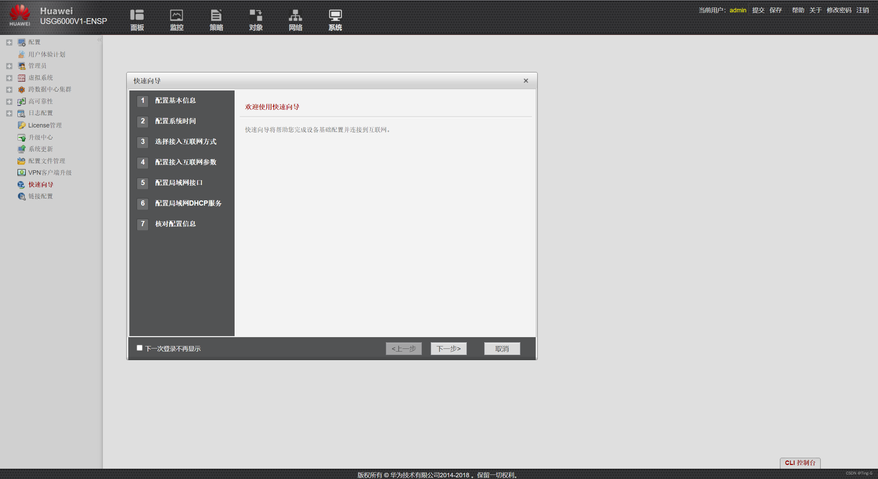The height and width of the screenshot is (479, 878).
Task: Open the 网络 network icon
Action: point(295,15)
